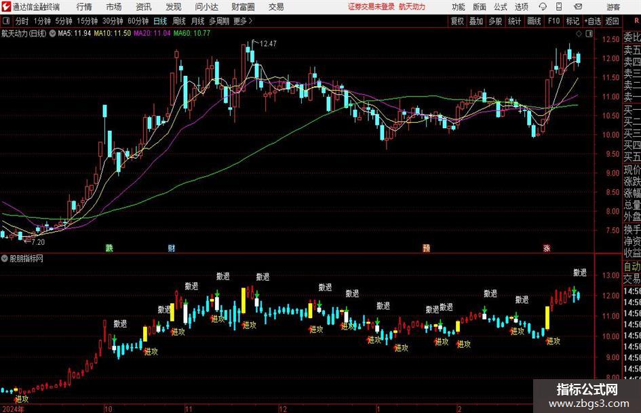This screenshot has height=413, width=641.
Task: Click the 复权 toolbar button
Action: coord(457,21)
